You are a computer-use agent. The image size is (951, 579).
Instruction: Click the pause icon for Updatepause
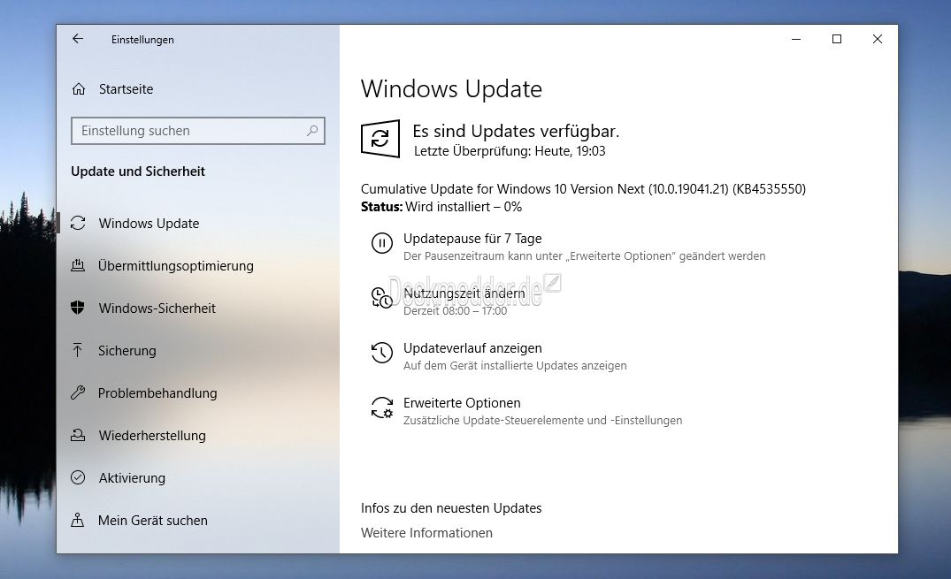(382, 243)
